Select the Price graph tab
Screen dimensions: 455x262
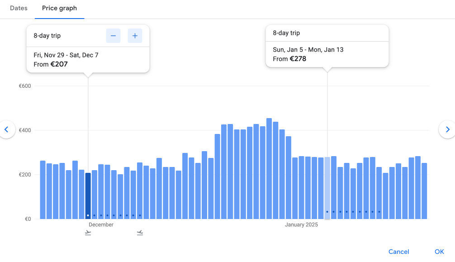point(59,8)
